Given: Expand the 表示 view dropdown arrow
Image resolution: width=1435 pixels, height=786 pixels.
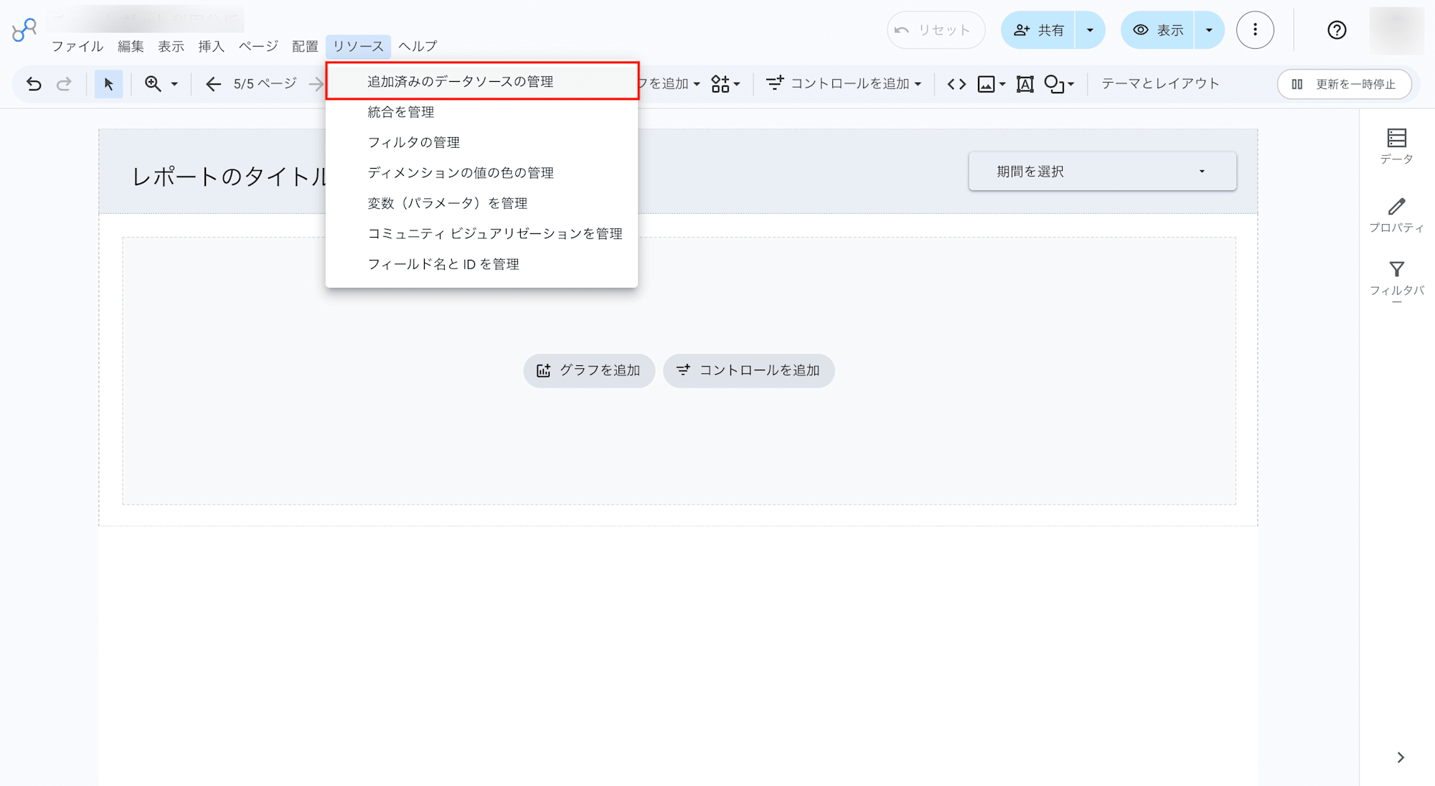Looking at the screenshot, I should (x=1209, y=30).
